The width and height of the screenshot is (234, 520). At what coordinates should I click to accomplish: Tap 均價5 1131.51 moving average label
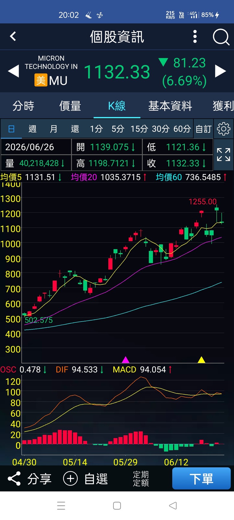coord(31,177)
